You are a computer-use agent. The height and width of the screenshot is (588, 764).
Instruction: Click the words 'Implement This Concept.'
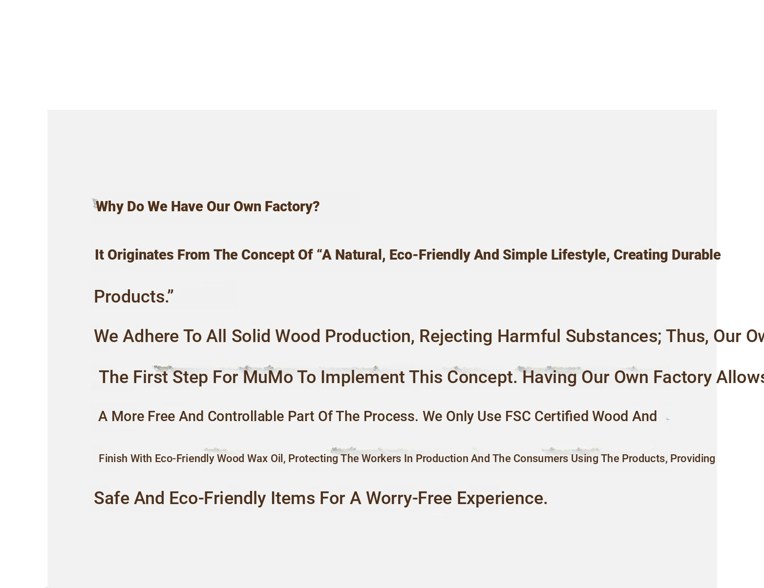419,377
